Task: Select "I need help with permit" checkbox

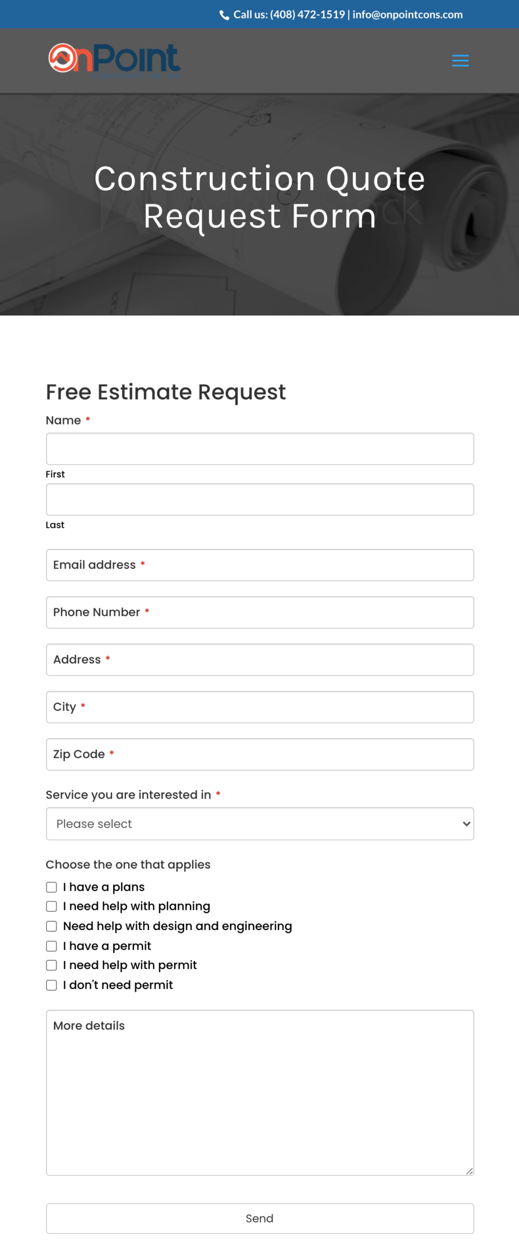Action: (51, 965)
